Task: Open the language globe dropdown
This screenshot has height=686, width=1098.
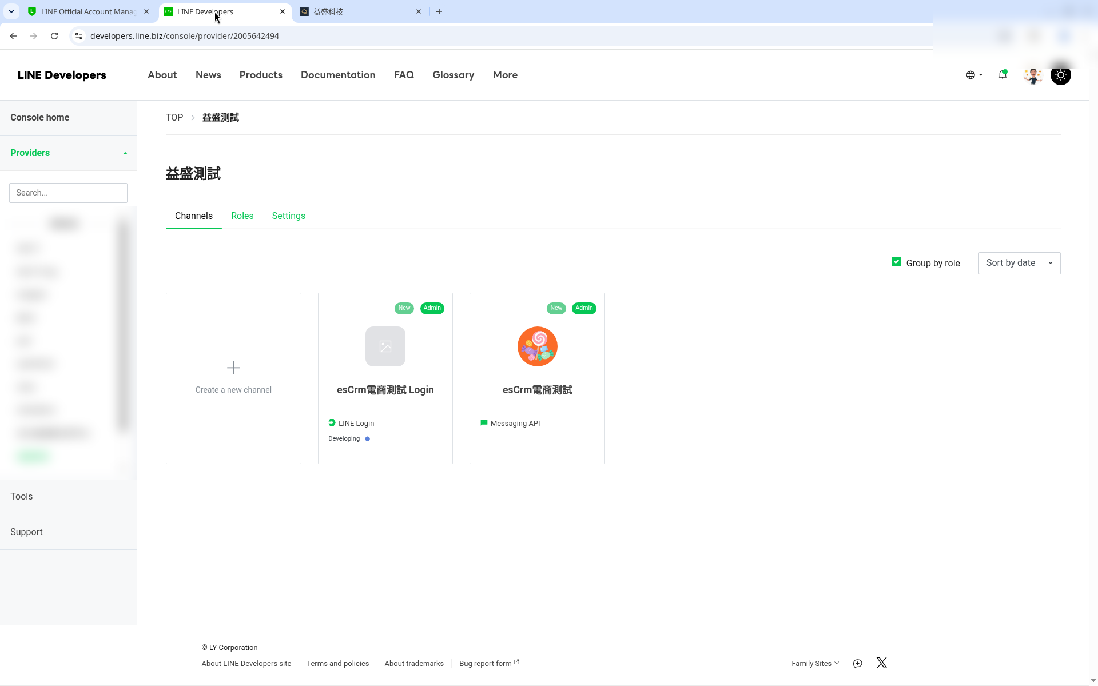Action: point(974,75)
